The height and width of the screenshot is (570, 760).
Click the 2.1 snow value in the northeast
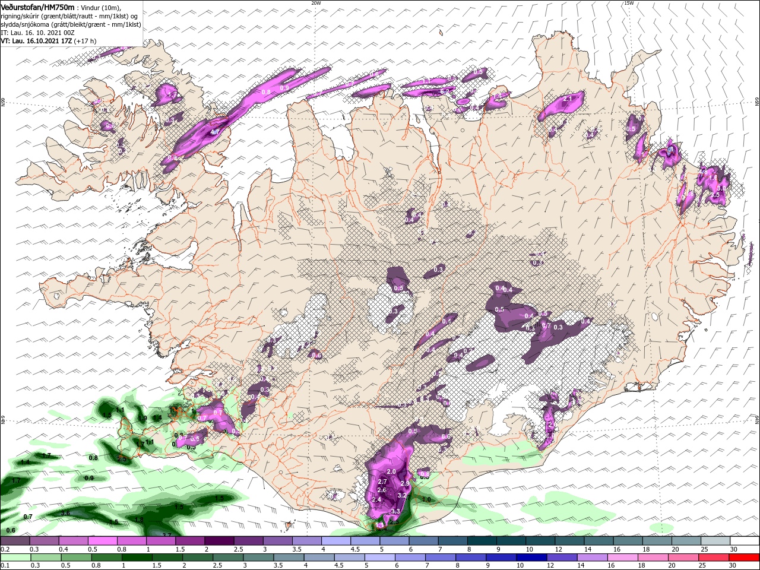point(567,99)
